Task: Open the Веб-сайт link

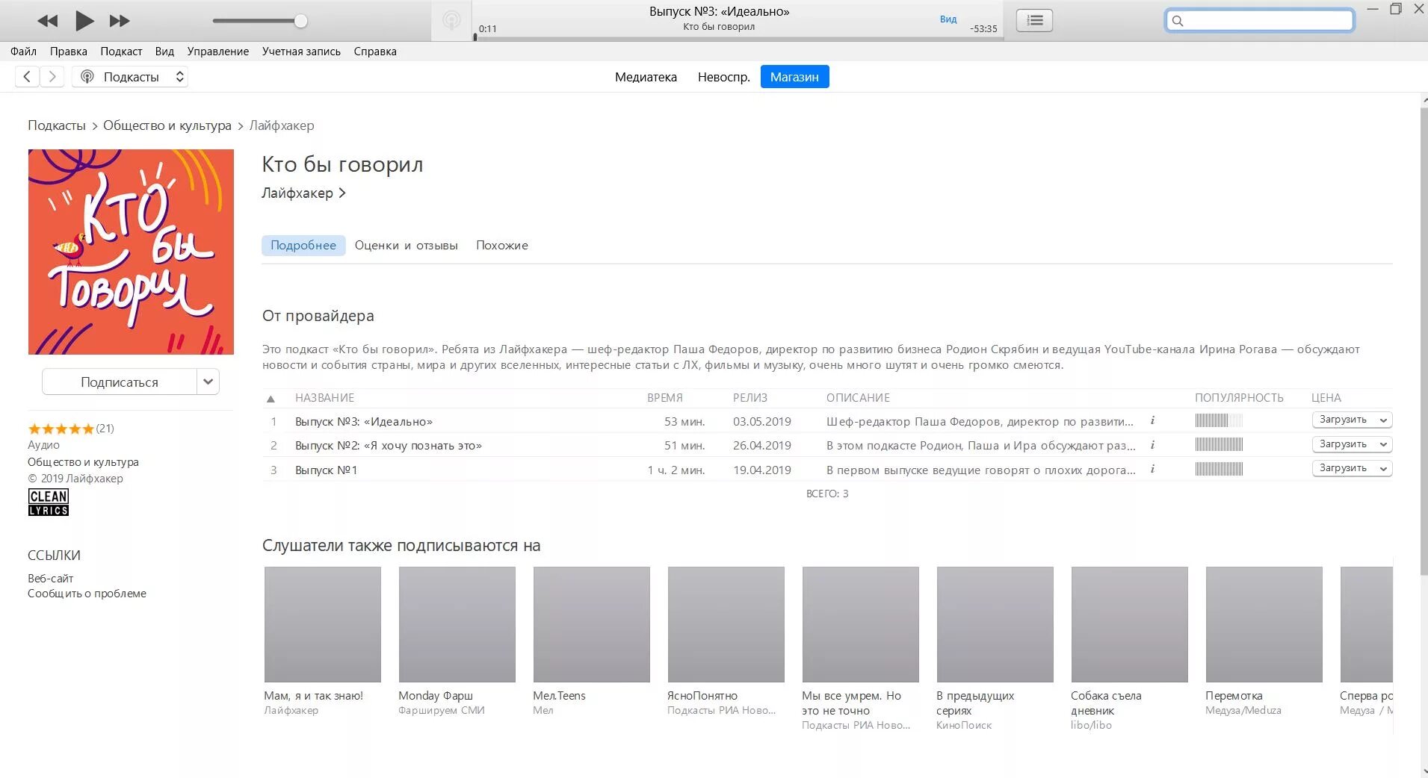Action: coord(50,578)
